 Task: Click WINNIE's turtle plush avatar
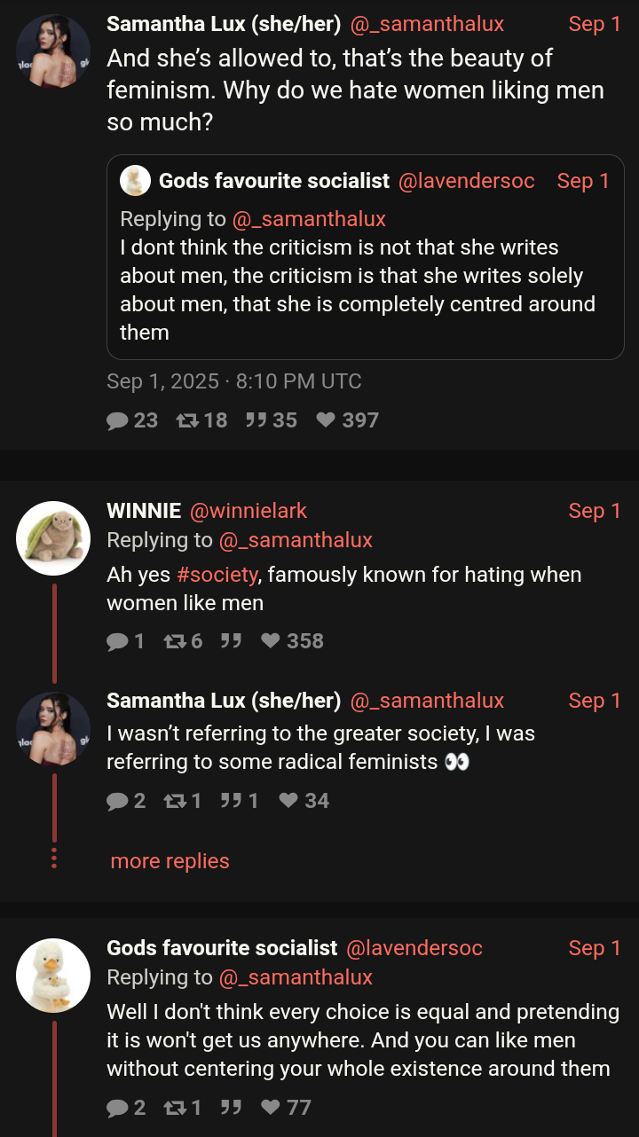point(53,538)
